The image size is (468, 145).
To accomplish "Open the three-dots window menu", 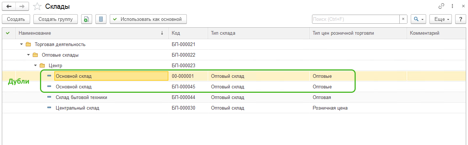I will click(x=453, y=6).
